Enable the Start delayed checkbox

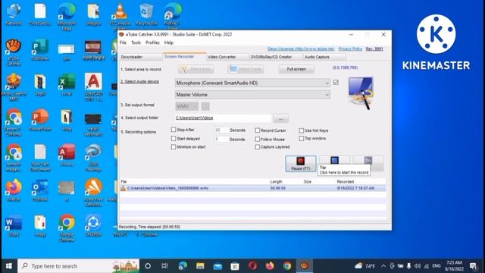174,138
